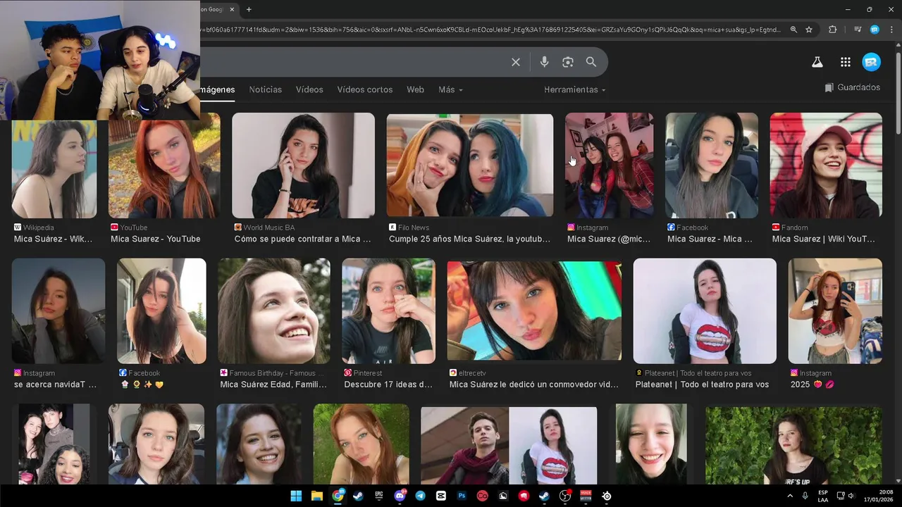
Task: Open 'Plateanet | Todo el teatro para vos' caption
Action: click(x=702, y=384)
